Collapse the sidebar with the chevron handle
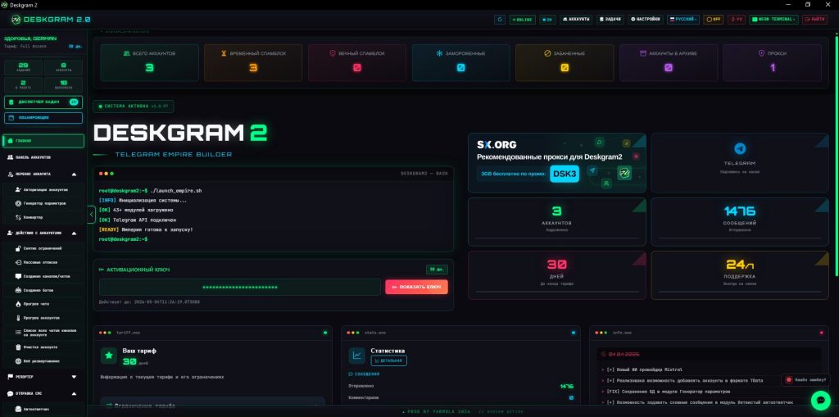Viewport: 839px width, 417px height. [91, 214]
